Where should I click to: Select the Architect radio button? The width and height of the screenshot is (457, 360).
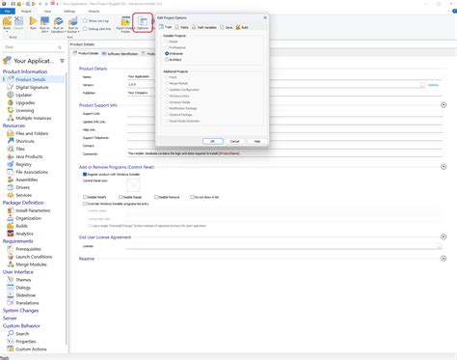167,60
